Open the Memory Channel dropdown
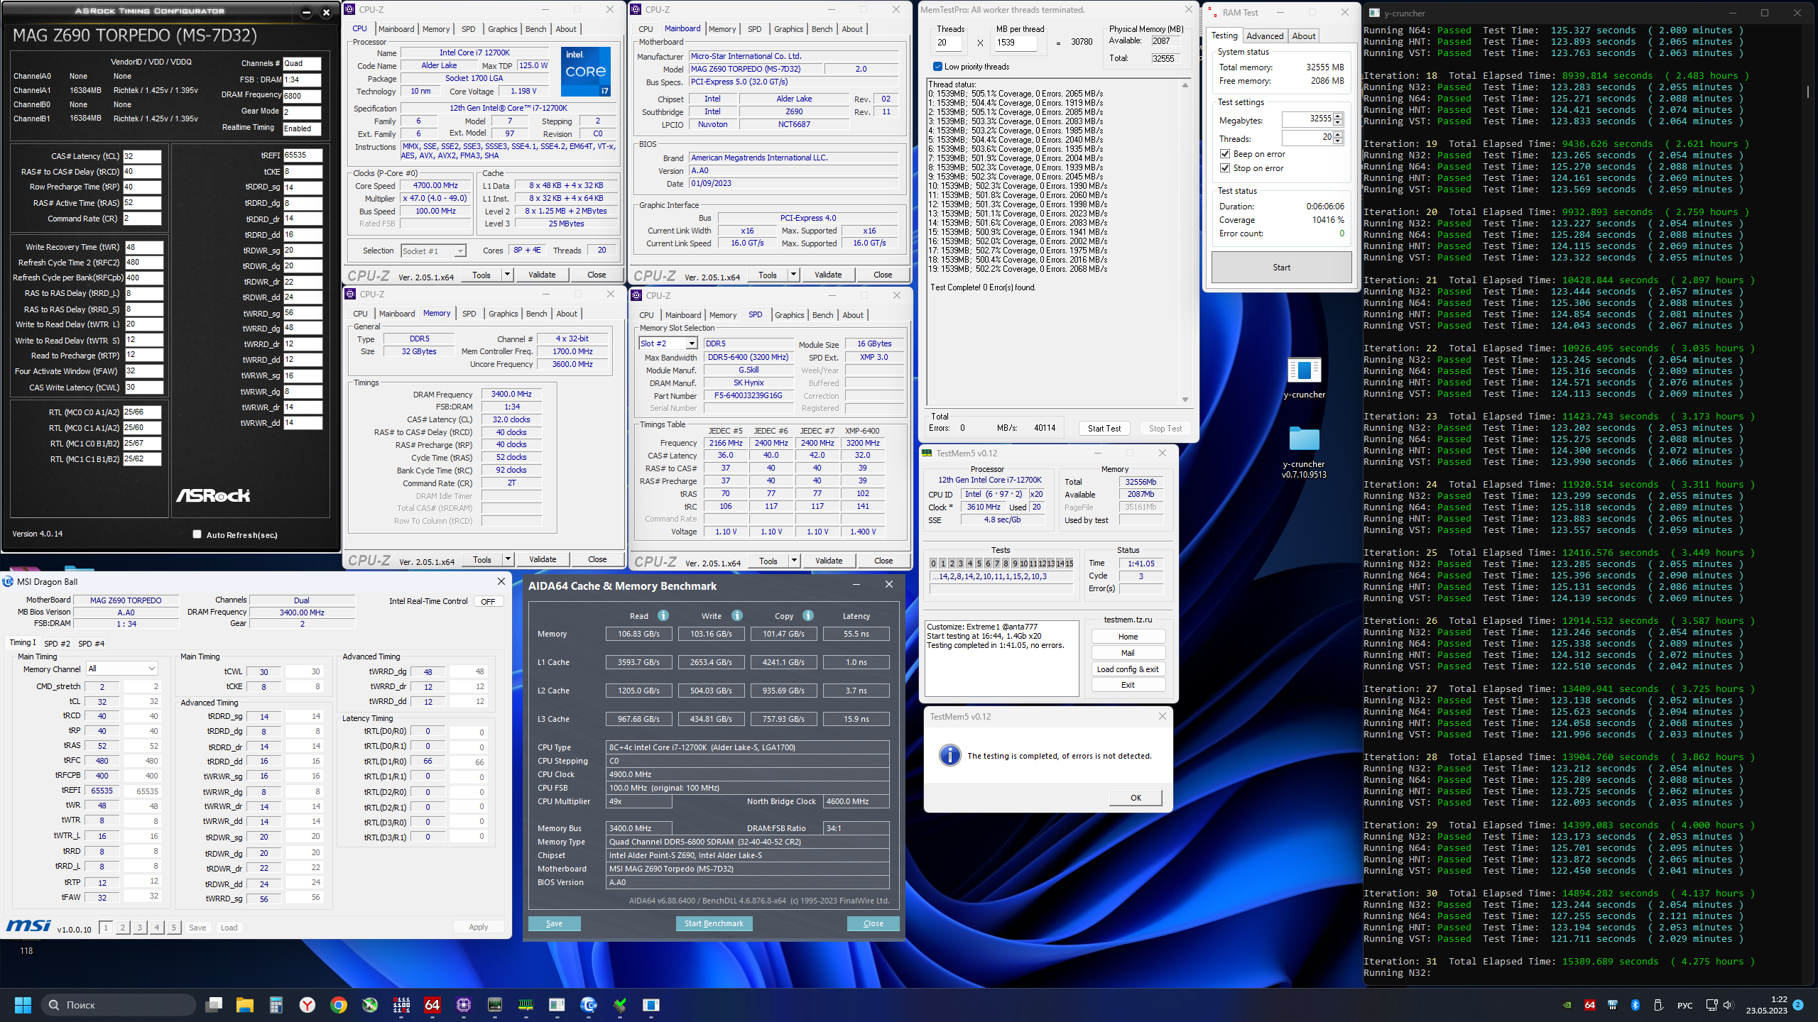The width and height of the screenshot is (1818, 1022). pyautogui.click(x=151, y=669)
